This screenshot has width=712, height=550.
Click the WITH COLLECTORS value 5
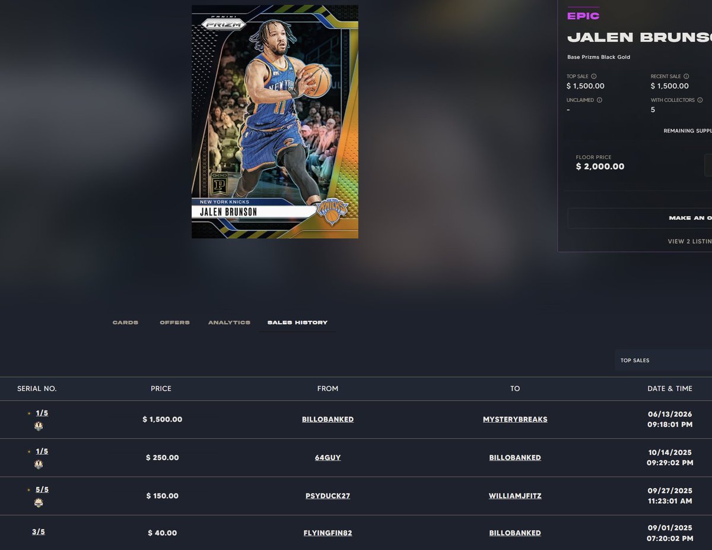point(653,110)
